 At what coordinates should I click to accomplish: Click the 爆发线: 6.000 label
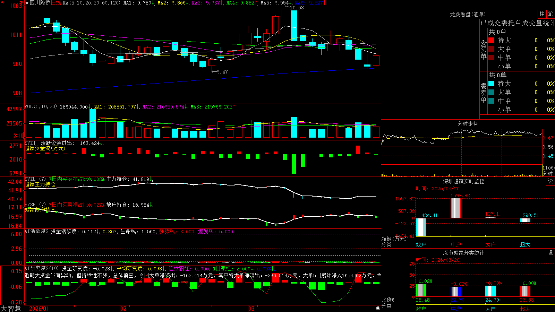[216, 231]
